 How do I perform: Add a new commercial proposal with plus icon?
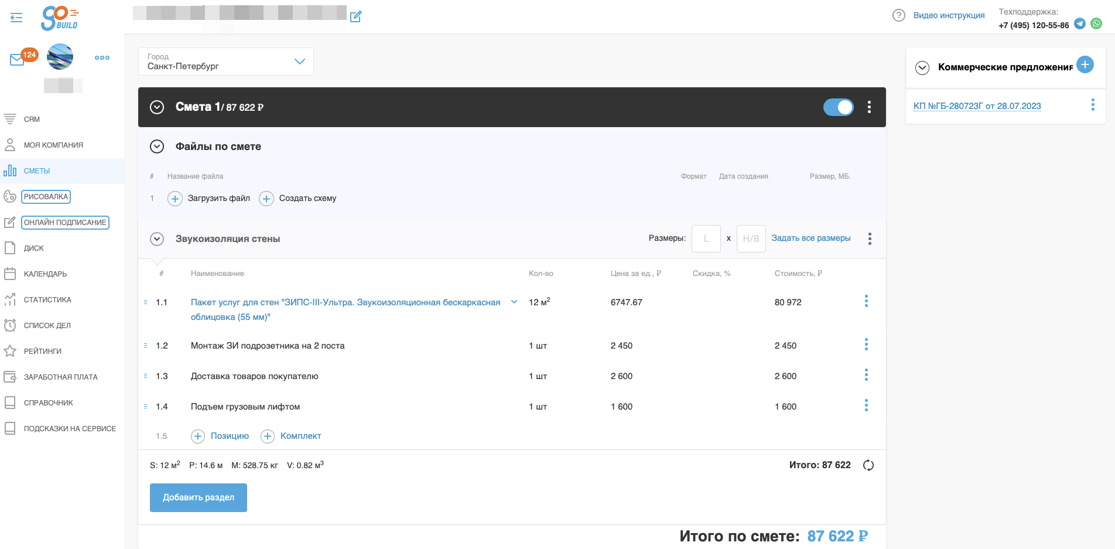pyautogui.click(x=1085, y=64)
